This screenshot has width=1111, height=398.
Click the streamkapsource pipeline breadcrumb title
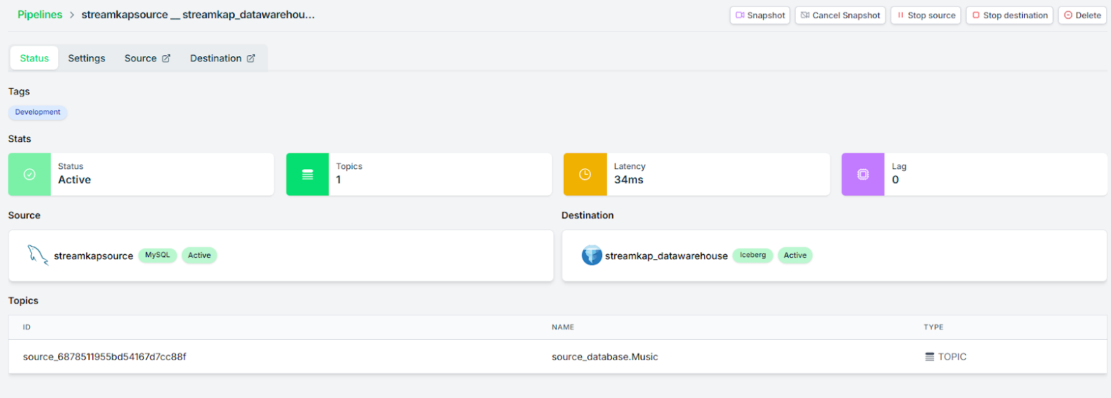(x=198, y=15)
